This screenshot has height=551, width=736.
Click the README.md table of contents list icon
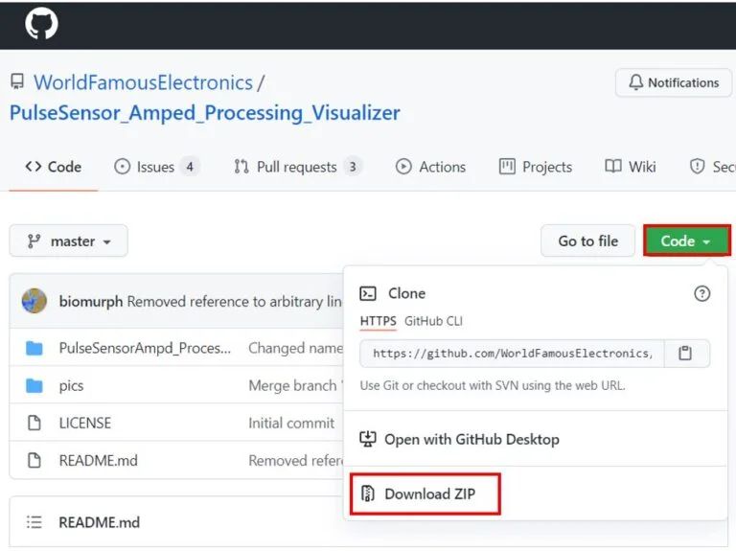34,522
